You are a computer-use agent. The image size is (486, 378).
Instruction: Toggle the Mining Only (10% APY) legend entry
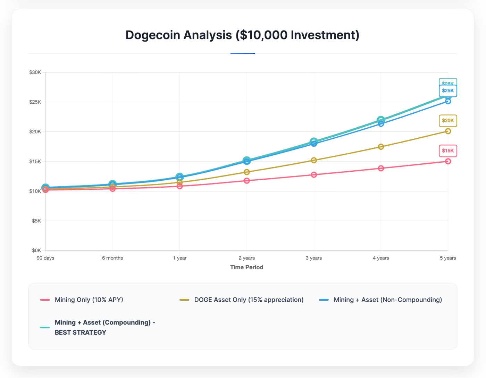pyautogui.click(x=82, y=300)
